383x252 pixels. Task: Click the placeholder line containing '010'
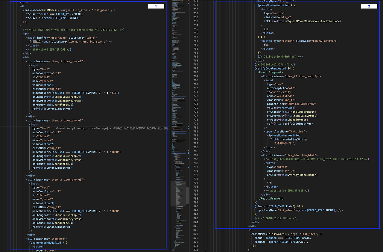point(76,93)
